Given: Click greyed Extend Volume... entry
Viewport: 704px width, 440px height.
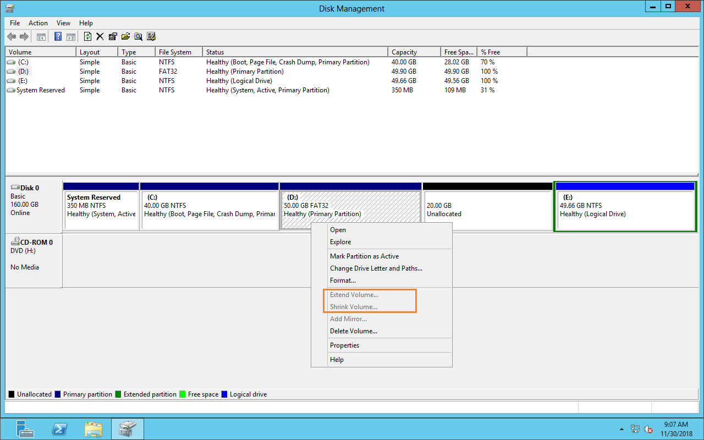Looking at the screenshot, I should click(x=382, y=295).
